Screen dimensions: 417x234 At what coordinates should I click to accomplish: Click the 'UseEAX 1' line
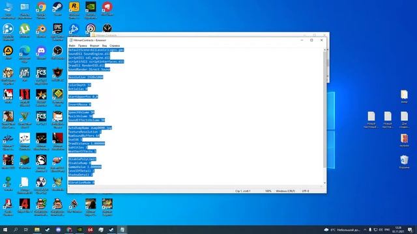tap(76, 140)
